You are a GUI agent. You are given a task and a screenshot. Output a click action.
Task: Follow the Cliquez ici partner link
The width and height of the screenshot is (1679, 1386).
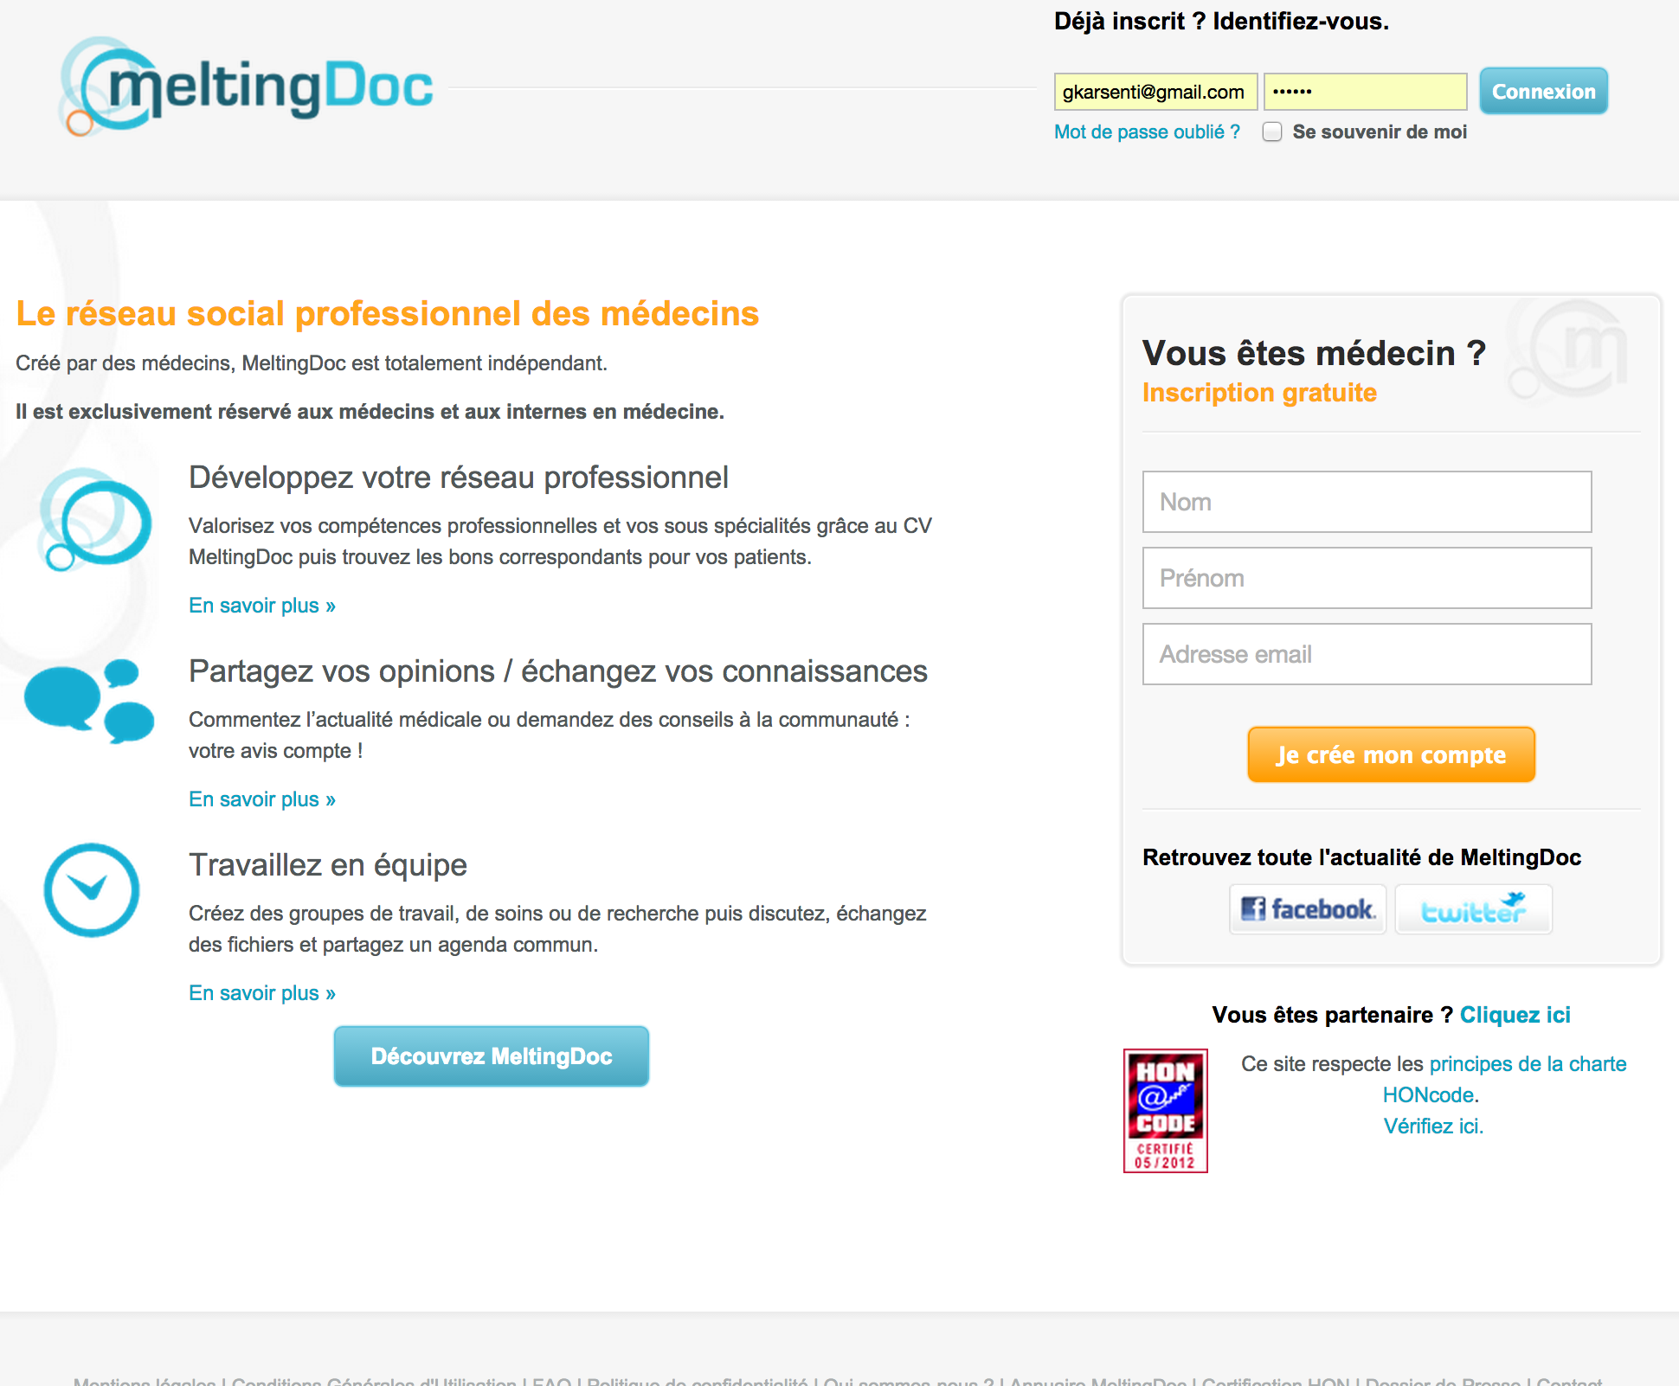(x=1515, y=1015)
